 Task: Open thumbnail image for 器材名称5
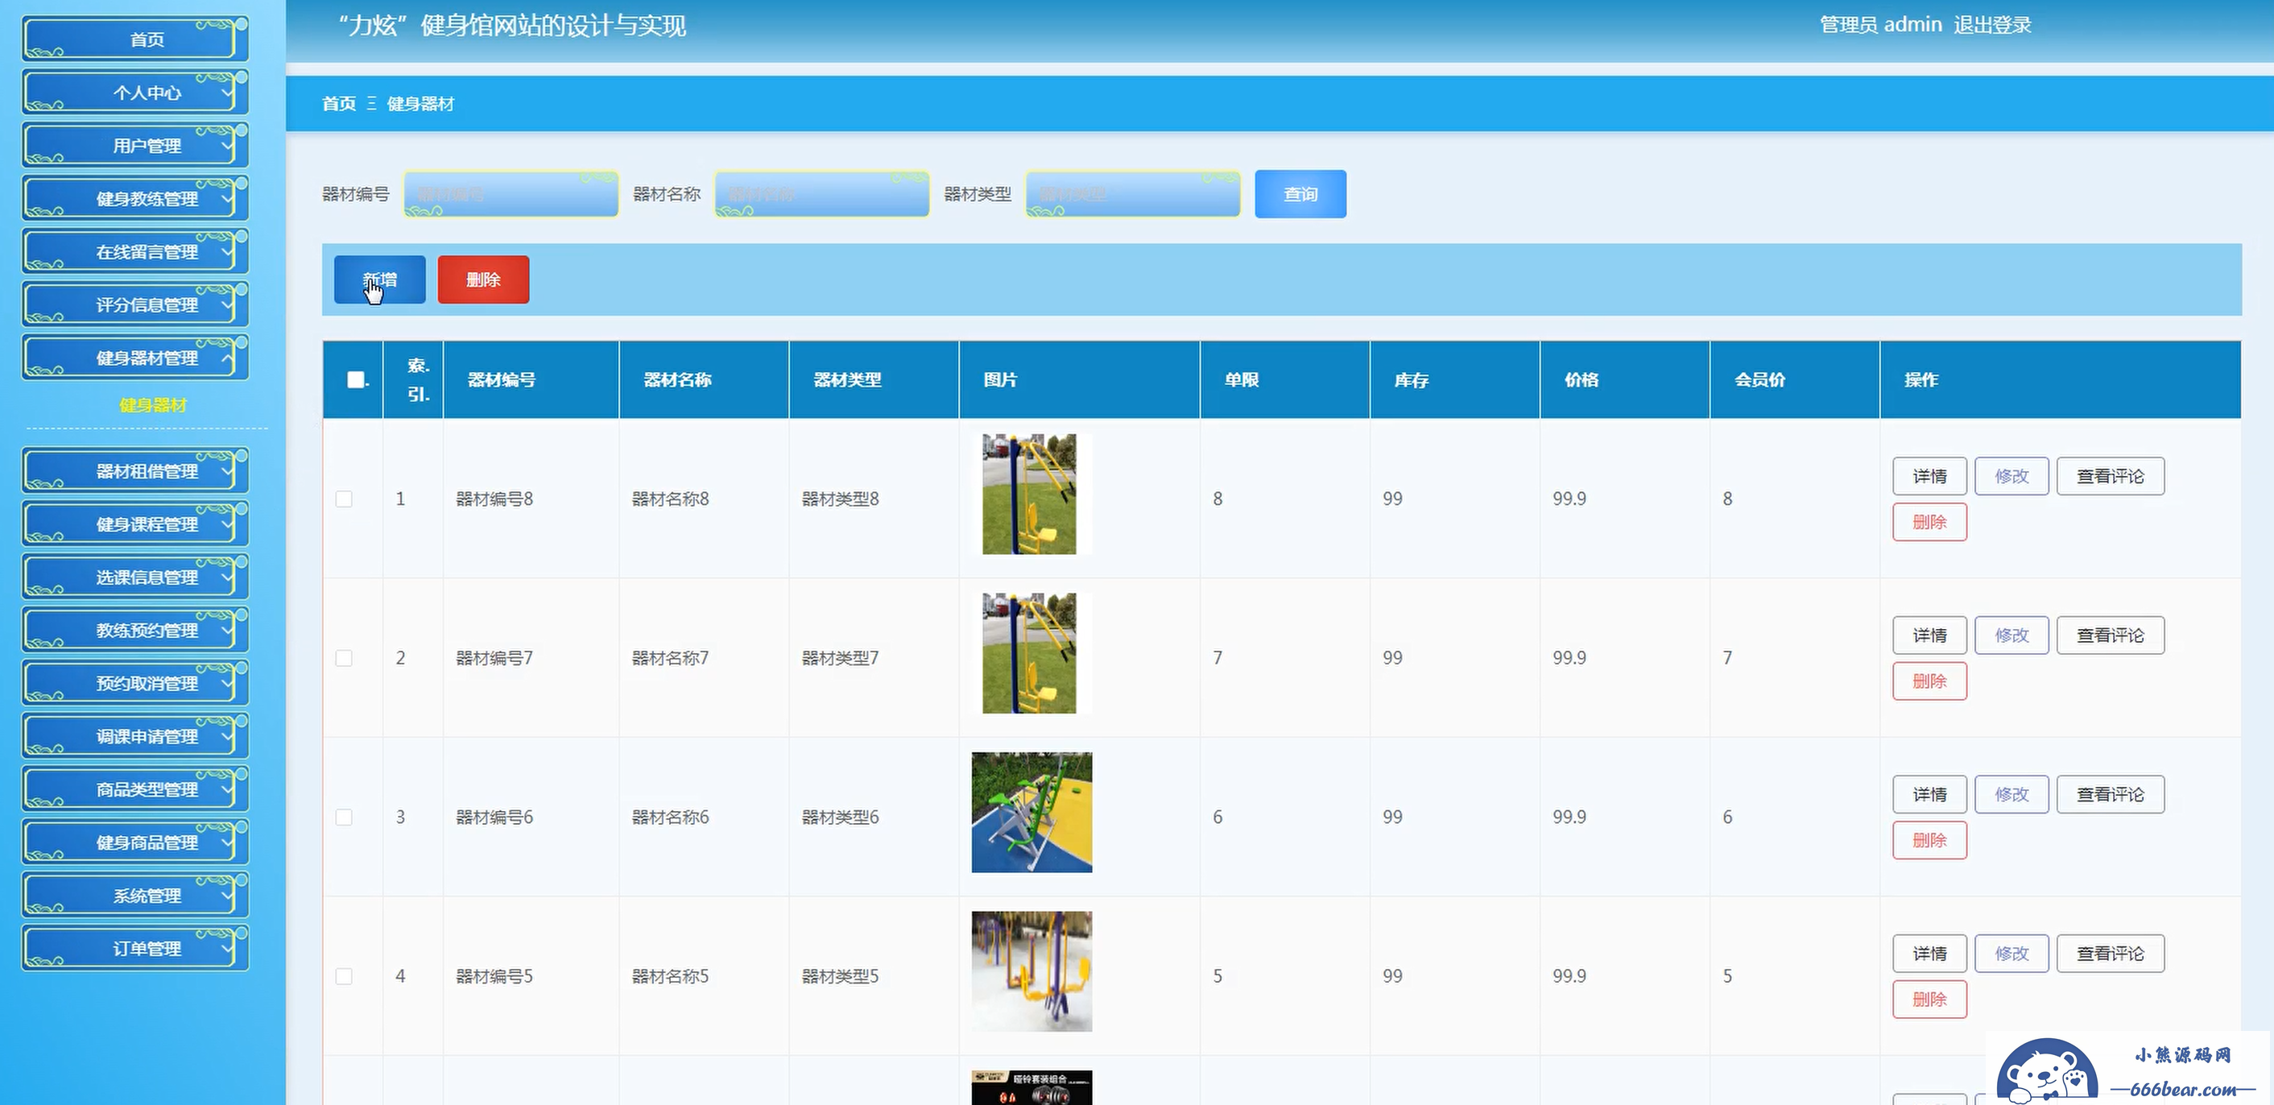1032,970
